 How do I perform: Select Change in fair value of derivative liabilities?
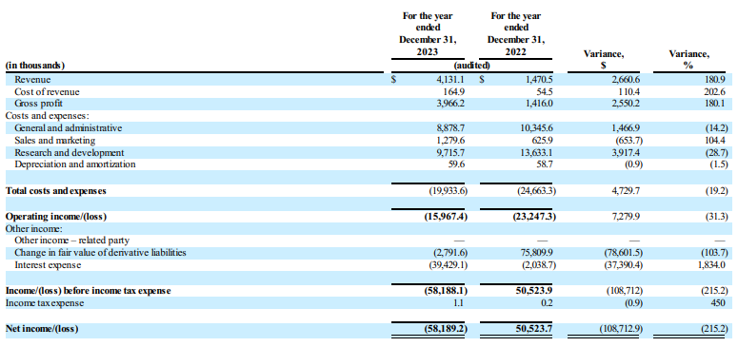tap(100, 253)
